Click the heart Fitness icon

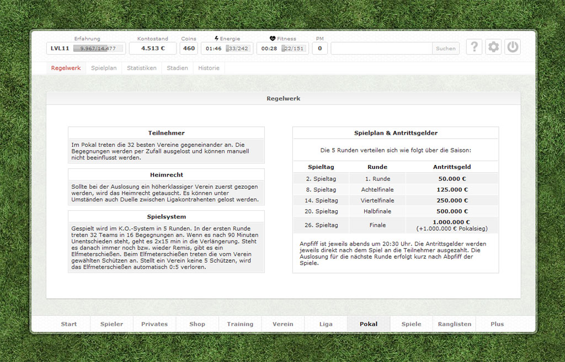(x=273, y=38)
